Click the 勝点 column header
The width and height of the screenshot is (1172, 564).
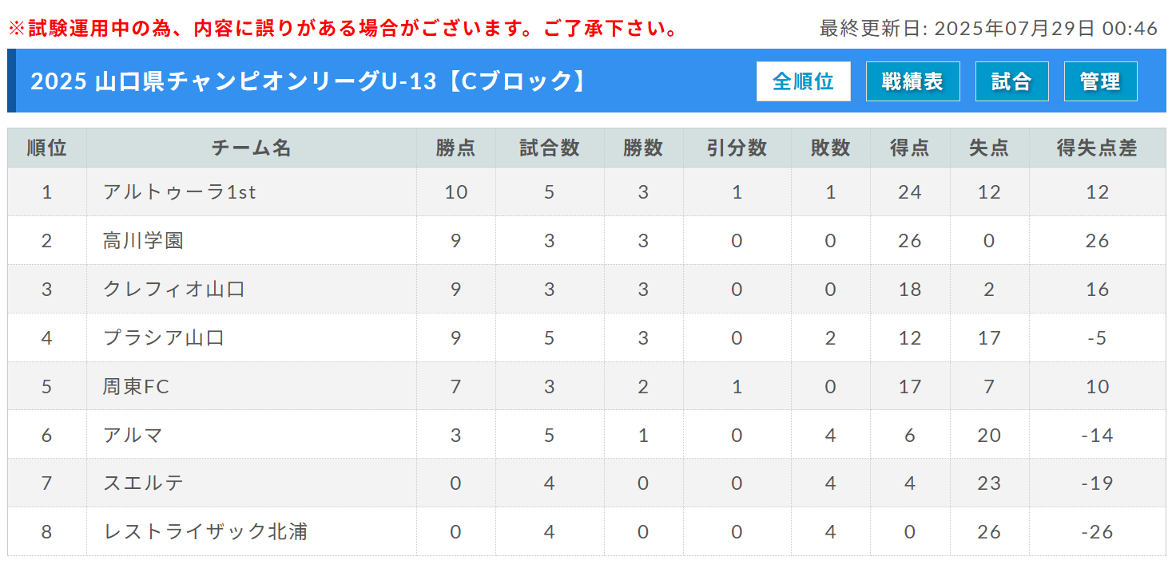pyautogui.click(x=455, y=148)
